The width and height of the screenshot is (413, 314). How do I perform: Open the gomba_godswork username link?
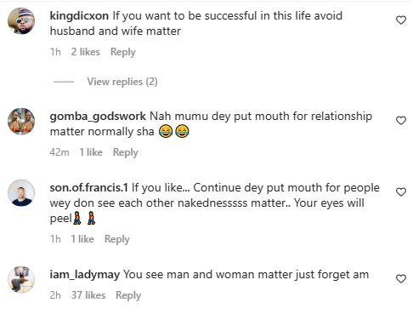point(98,117)
